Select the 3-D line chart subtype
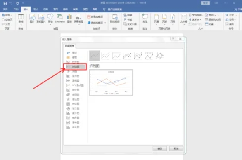The height and width of the screenshot is (160, 242). 159,56
